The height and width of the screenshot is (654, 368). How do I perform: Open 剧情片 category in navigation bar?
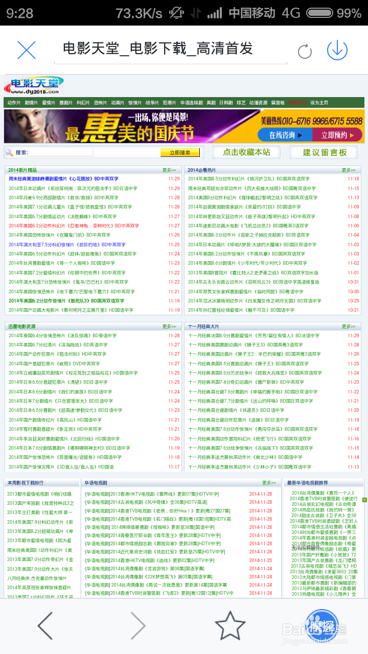point(31,103)
